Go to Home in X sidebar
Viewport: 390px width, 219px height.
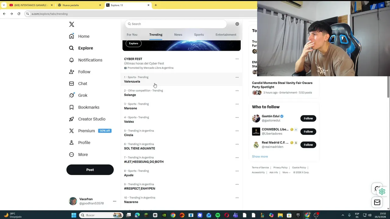pos(79,36)
